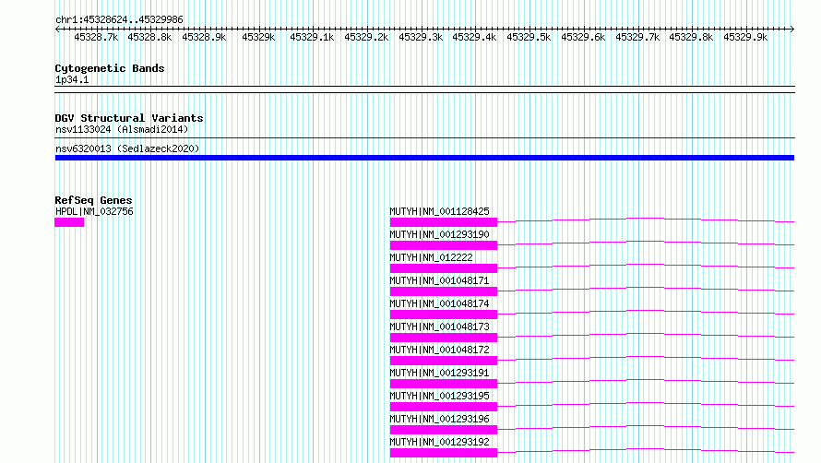The image size is (821, 463).
Task: Open variant nsv1133024 (Alsmadi2014) label
Action: pos(122,129)
